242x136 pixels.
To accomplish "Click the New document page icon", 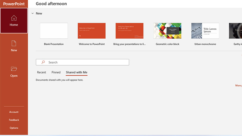I will [x=14, y=43].
